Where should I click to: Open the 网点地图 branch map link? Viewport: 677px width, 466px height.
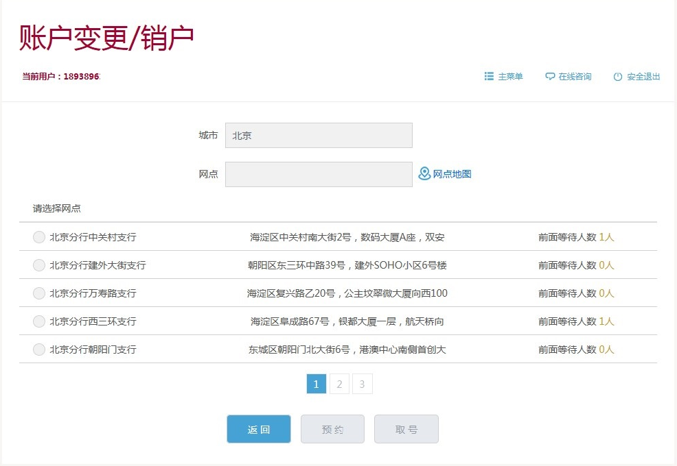pyautogui.click(x=452, y=174)
